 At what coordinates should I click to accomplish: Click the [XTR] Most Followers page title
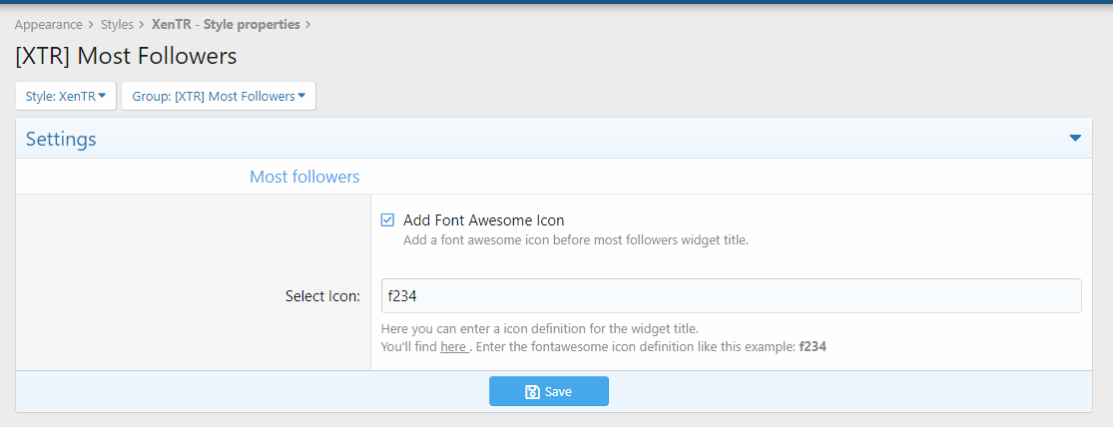tap(126, 56)
